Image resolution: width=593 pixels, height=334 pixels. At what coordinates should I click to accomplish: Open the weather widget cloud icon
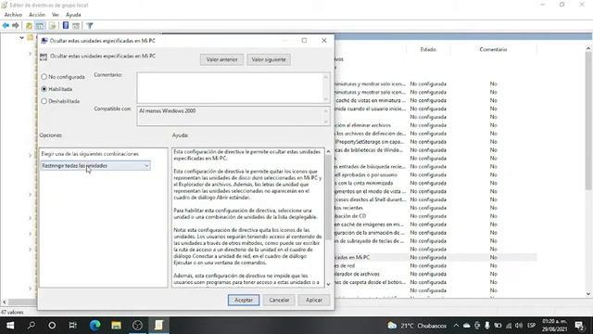click(392, 326)
